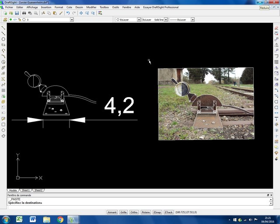Click the Erase tool in right toolbar

(x=276, y=28)
